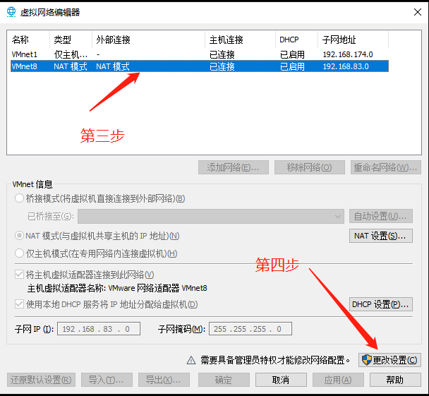Screen dimensions: 429x396
Task: Click the 需要具备管理员特权 notice text
Action: pyautogui.click(x=275, y=360)
